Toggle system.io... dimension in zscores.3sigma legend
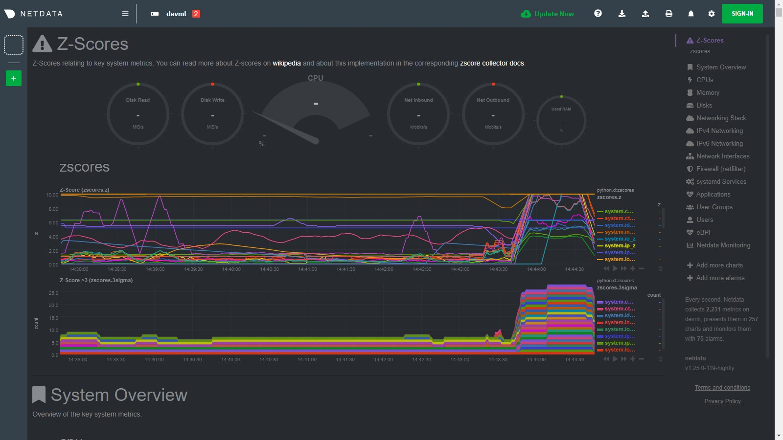The height and width of the screenshot is (440, 783). click(620, 330)
